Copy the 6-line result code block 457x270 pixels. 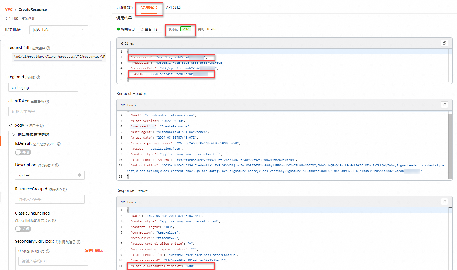tap(444, 43)
